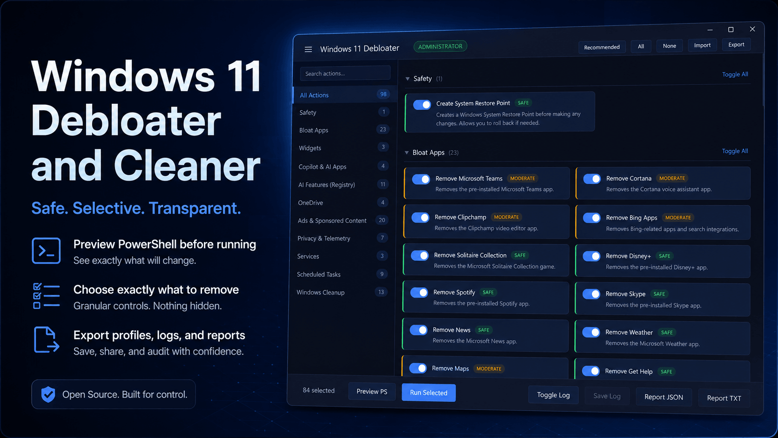Collapse the Bloat Apps section triangle
778x438 pixels.
[x=407, y=153]
